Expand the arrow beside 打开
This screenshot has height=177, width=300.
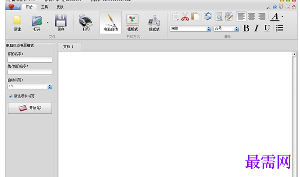[48, 22]
